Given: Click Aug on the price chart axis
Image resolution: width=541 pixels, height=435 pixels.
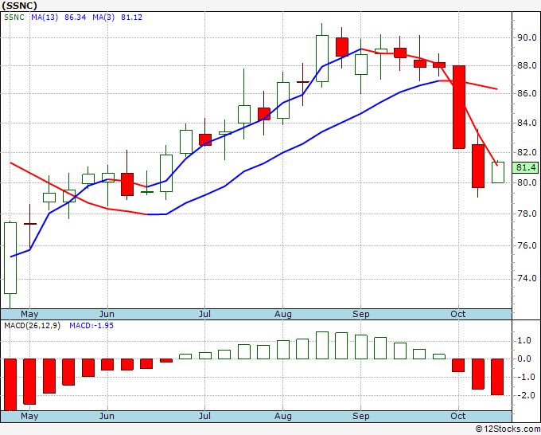Looking at the screenshot, I should [x=283, y=314].
